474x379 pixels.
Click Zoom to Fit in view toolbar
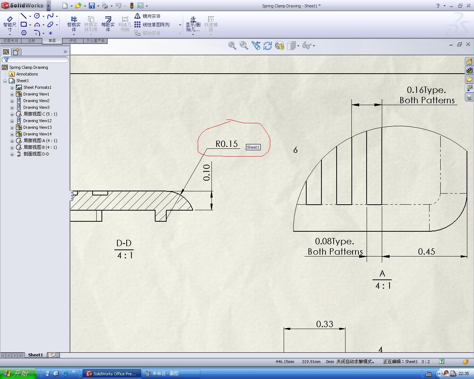pos(232,46)
